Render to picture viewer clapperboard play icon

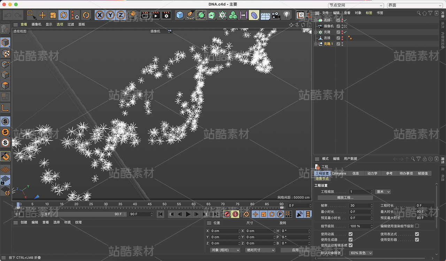coord(156,15)
